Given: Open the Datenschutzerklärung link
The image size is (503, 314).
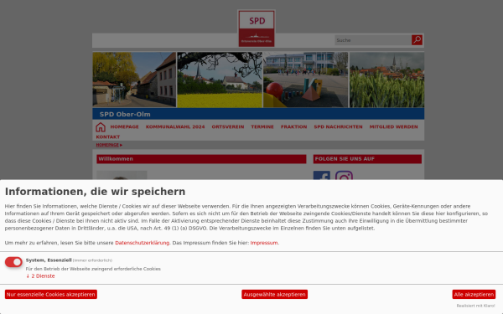Looking at the screenshot, I should tap(143, 243).
